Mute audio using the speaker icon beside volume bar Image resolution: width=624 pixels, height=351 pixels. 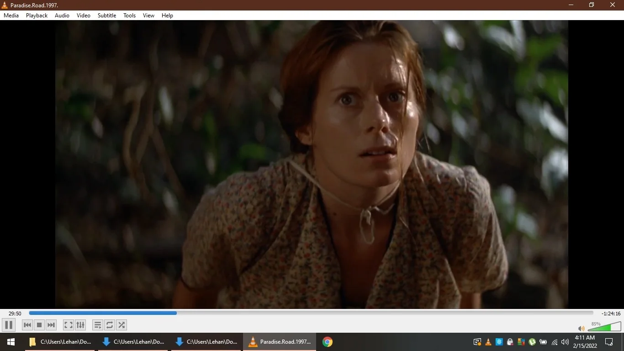tap(581, 328)
